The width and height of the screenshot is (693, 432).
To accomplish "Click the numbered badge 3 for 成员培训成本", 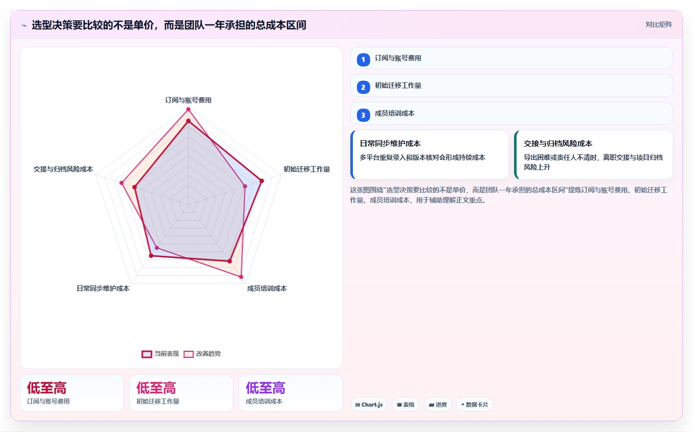I will pyautogui.click(x=363, y=115).
